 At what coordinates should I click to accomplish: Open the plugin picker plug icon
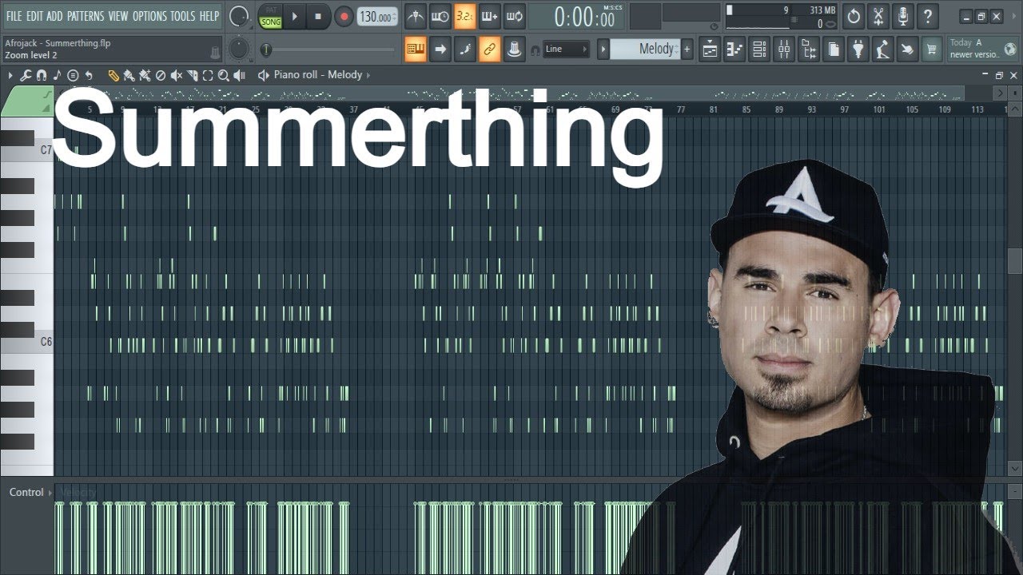858,49
